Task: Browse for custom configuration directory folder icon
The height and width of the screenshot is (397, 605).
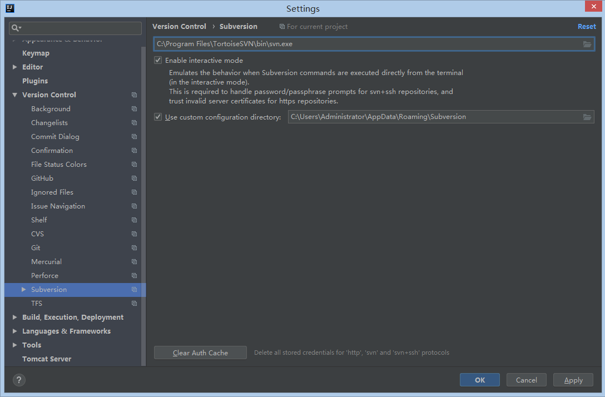Action: pyautogui.click(x=587, y=117)
